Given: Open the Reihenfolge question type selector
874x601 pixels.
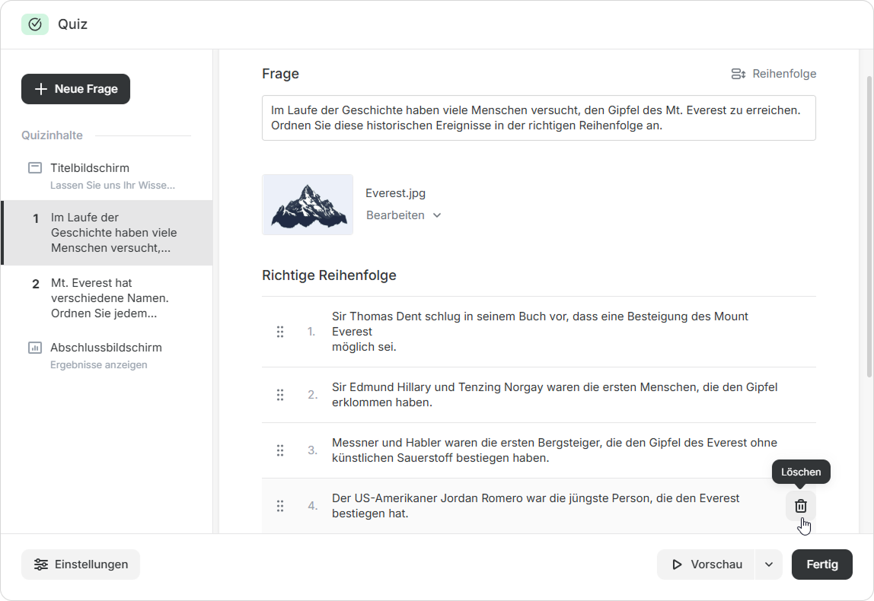Looking at the screenshot, I should coord(773,74).
